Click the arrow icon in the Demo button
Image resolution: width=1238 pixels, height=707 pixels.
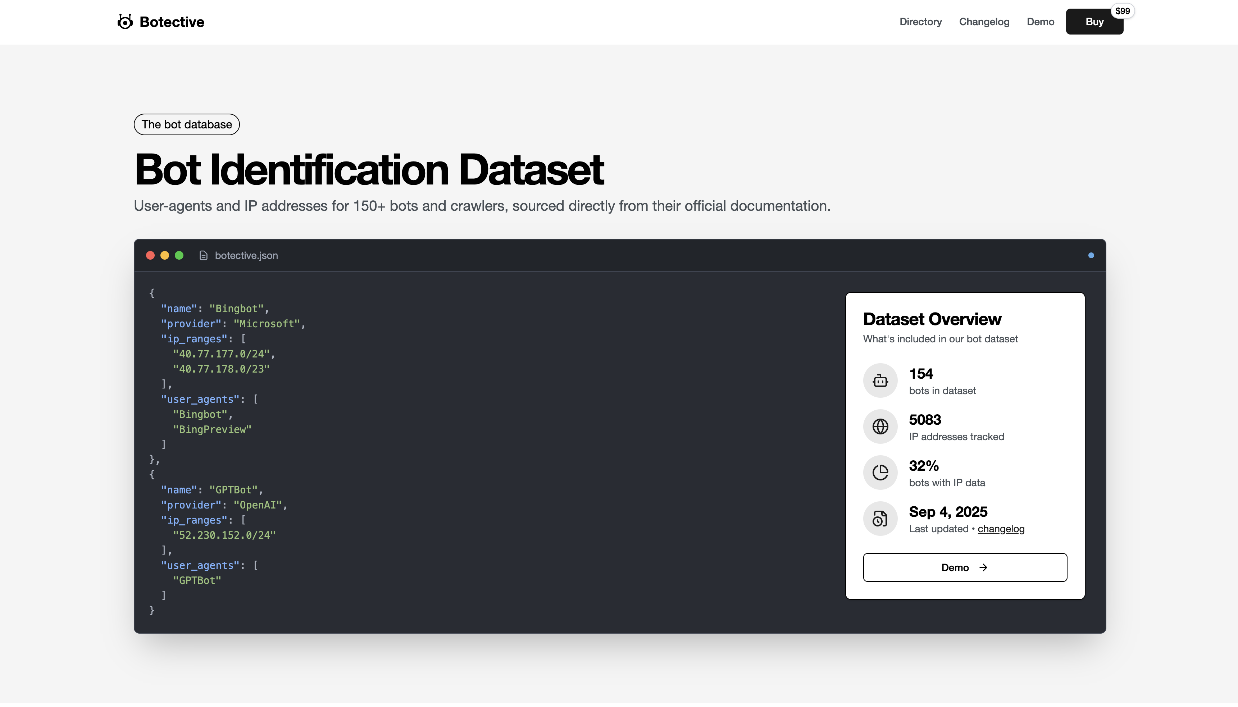pyautogui.click(x=983, y=567)
